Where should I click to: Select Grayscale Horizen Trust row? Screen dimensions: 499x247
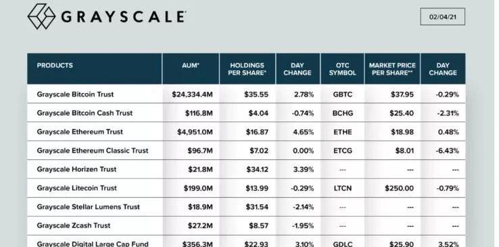click(246, 169)
